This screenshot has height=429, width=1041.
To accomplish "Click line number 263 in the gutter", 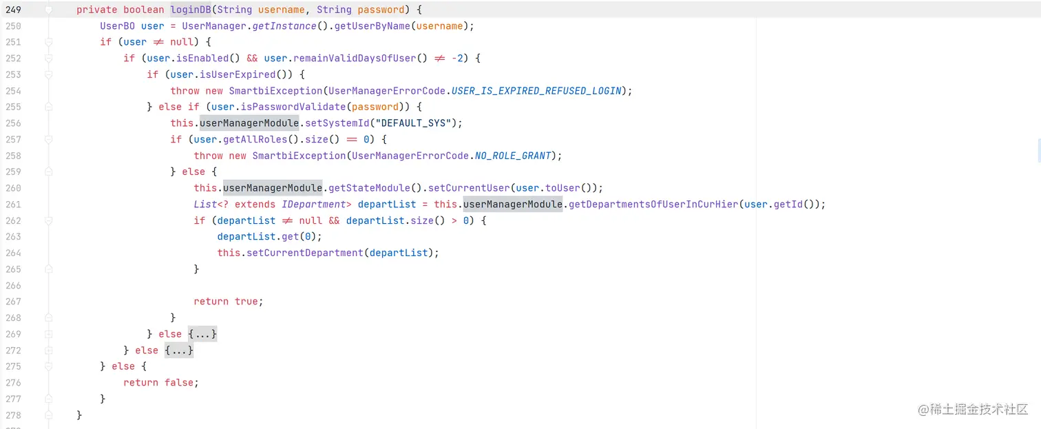I will 13,237.
